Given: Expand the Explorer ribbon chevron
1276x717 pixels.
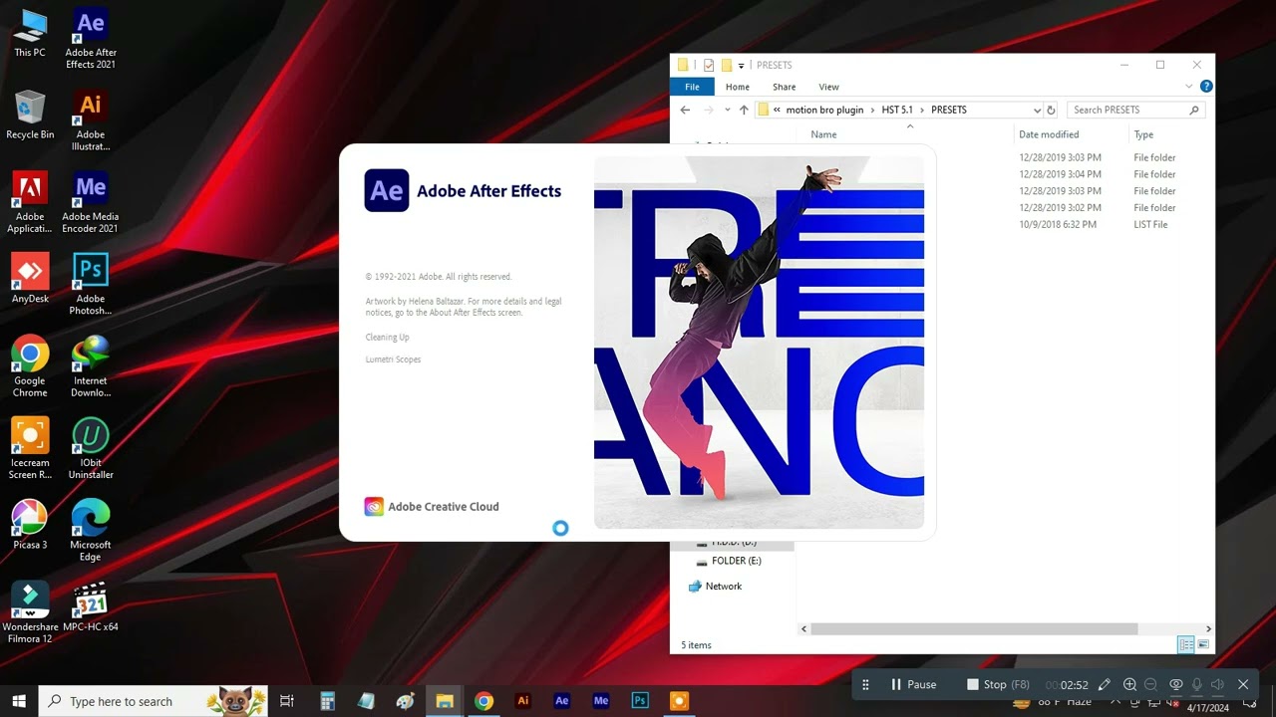Looking at the screenshot, I should tap(1189, 87).
